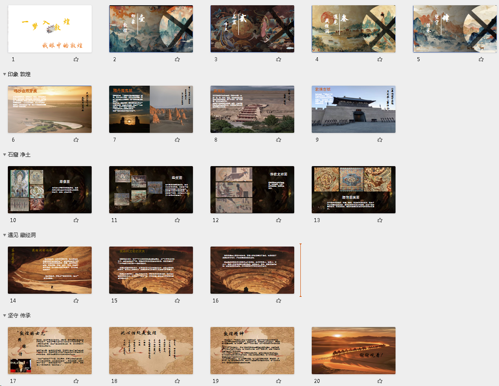Select the 鸣沙山月牙泉 slide thumbnail
This screenshot has width=499, height=386.
pos(50,109)
